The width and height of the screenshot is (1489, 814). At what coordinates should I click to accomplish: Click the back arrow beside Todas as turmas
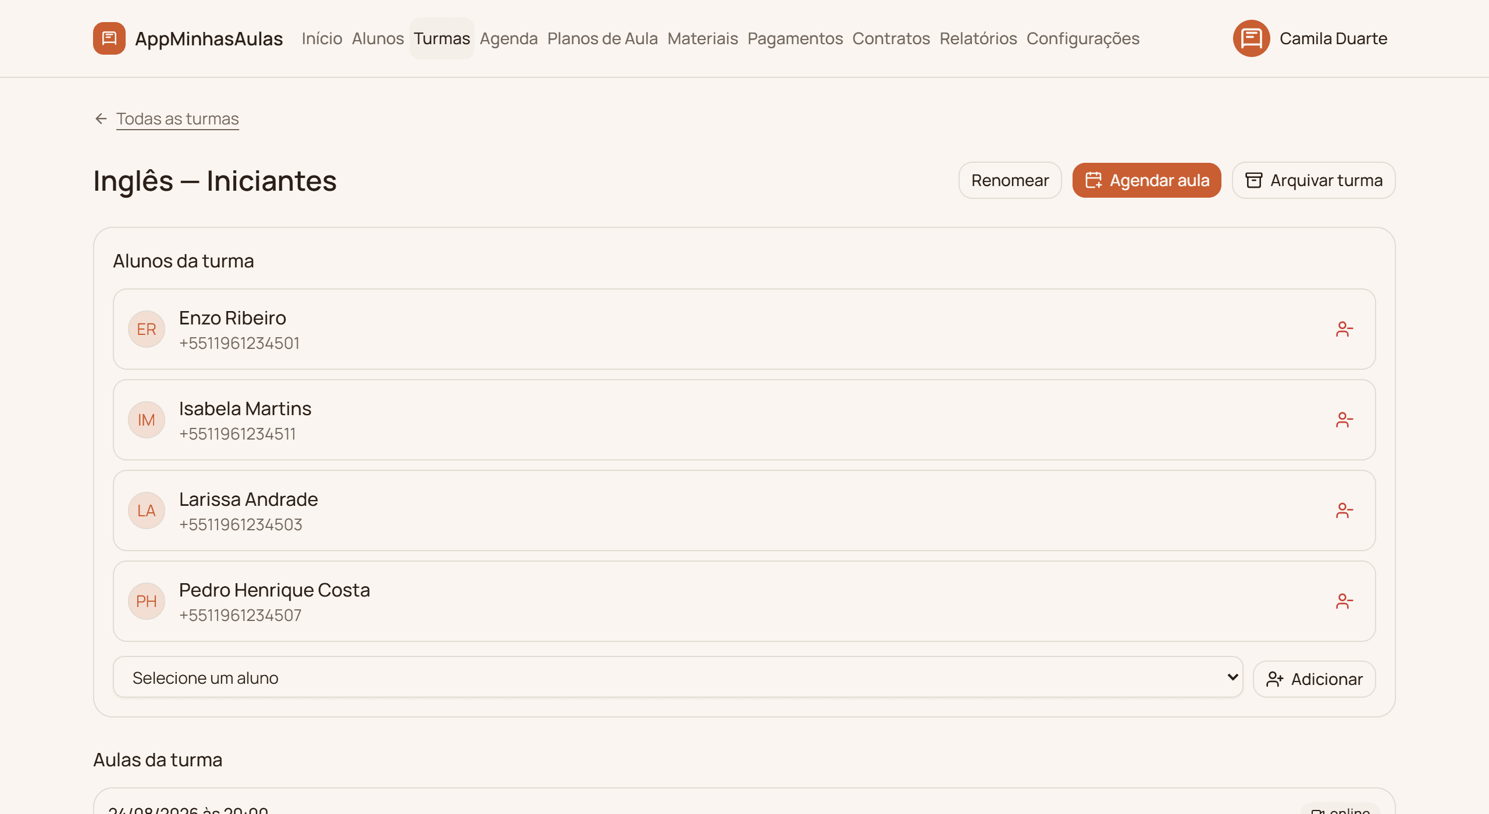click(101, 119)
